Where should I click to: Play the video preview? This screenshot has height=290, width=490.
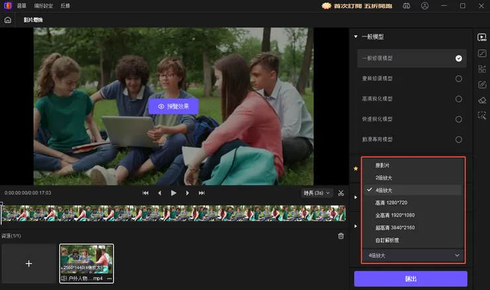click(173, 193)
